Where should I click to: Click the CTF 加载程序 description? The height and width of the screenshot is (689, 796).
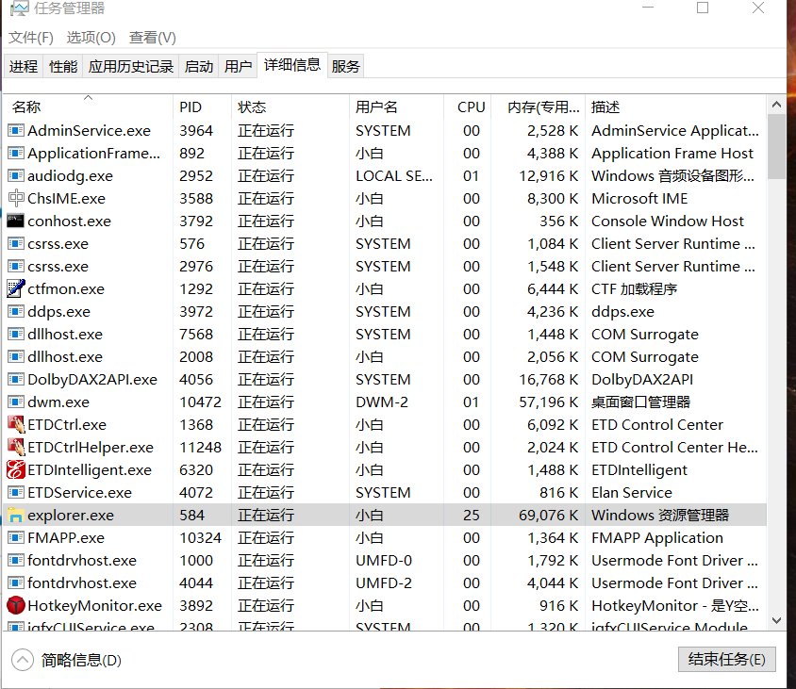click(634, 289)
